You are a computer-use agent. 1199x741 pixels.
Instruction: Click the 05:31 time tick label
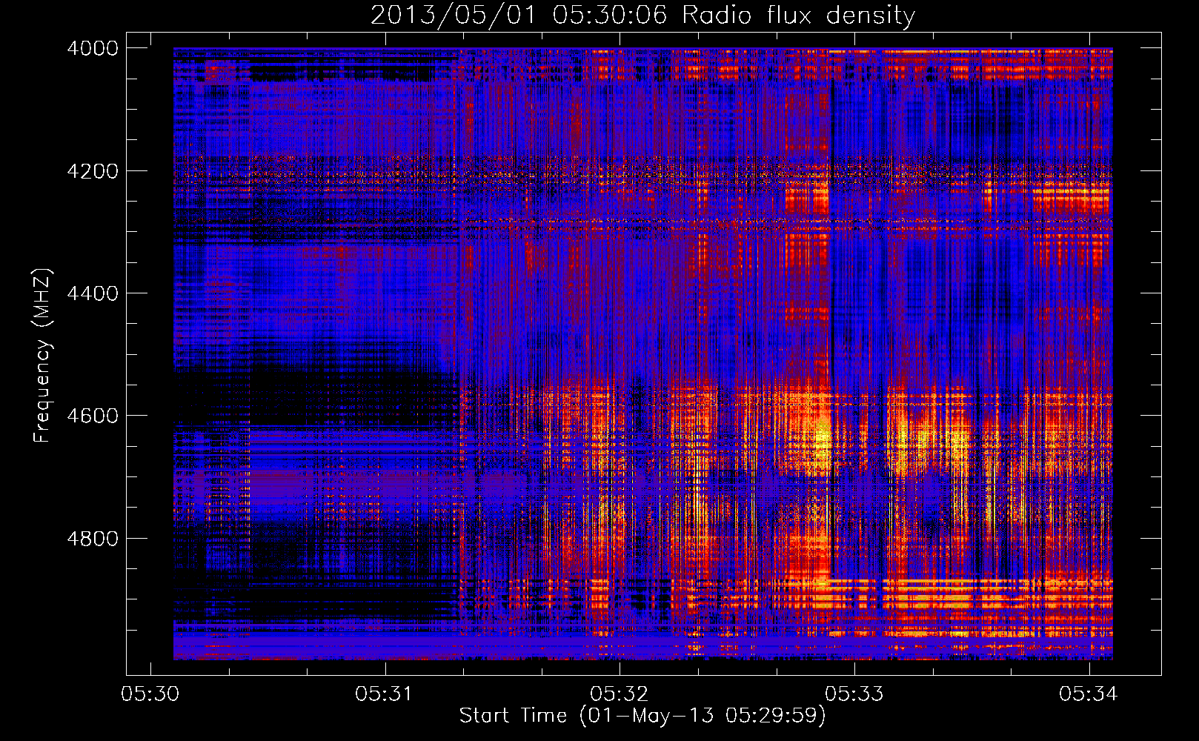[x=385, y=694]
